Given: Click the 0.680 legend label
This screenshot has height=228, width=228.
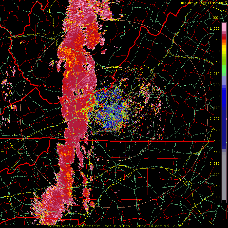Looking at the screenshot, I should 215,96.
